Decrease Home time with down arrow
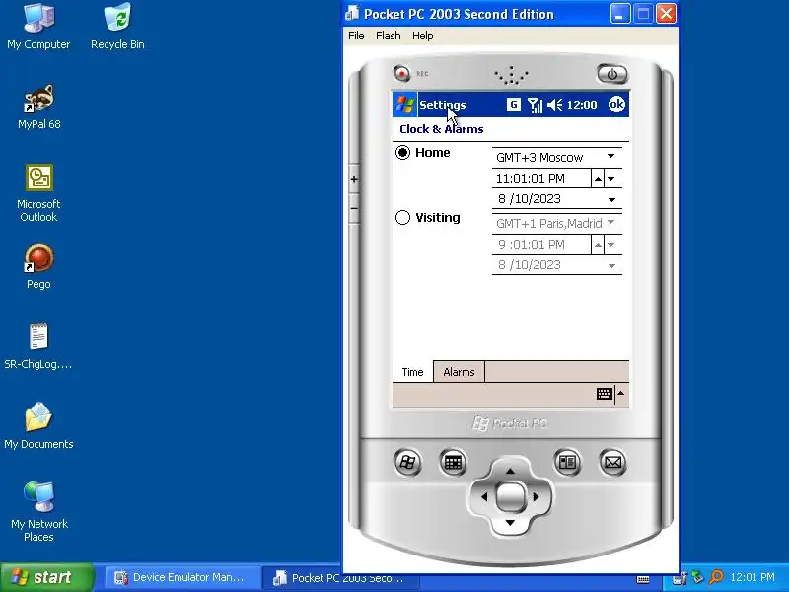The image size is (789, 592). [611, 179]
